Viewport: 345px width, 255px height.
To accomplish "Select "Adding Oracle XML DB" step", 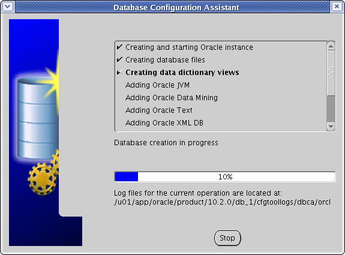I will (164, 122).
